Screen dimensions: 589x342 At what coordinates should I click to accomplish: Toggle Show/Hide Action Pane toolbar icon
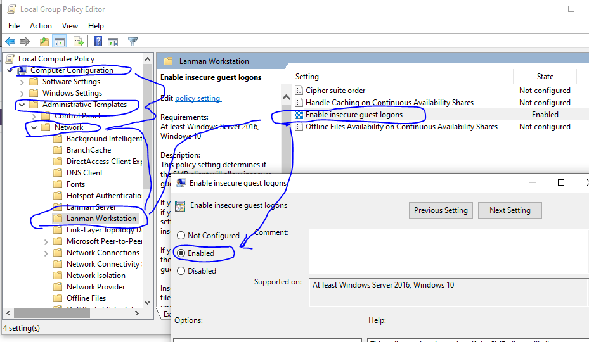pos(112,42)
